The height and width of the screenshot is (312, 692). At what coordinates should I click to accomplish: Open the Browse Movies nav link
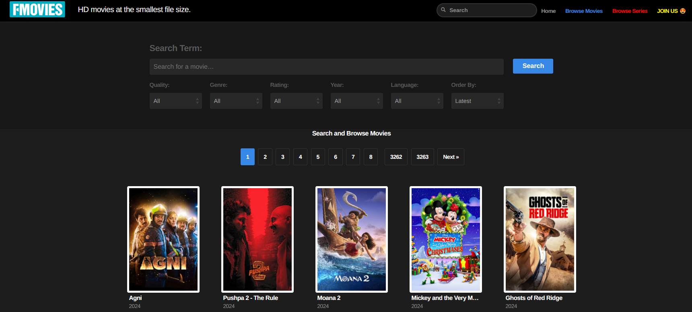coord(584,11)
